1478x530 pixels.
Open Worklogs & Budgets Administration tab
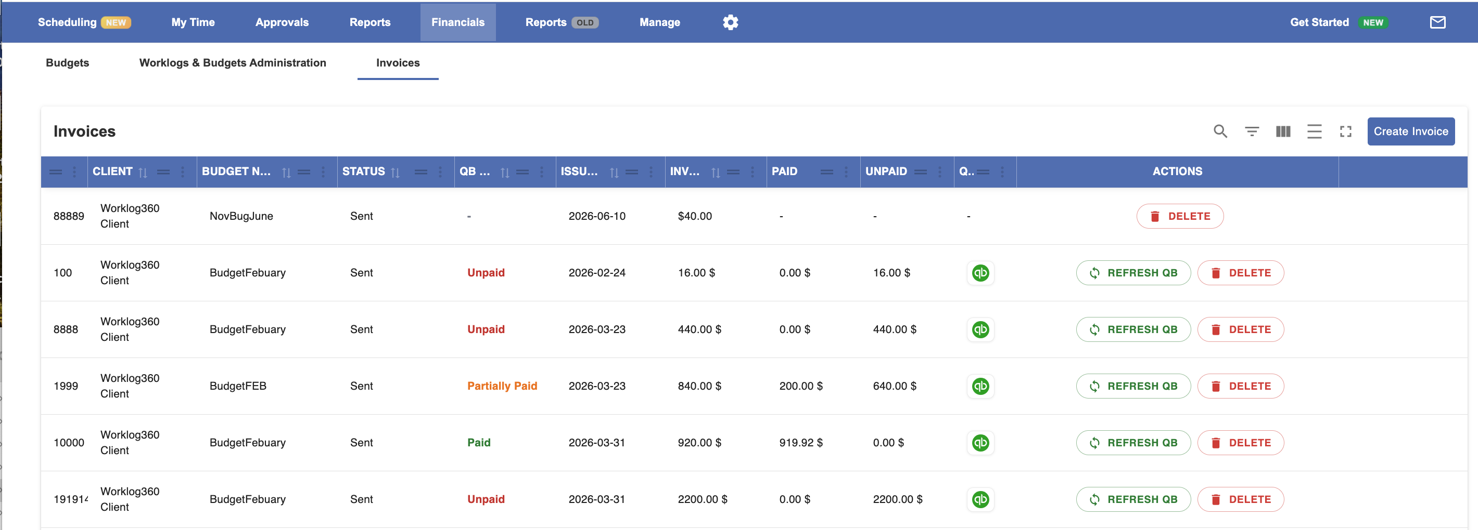pyautogui.click(x=233, y=63)
